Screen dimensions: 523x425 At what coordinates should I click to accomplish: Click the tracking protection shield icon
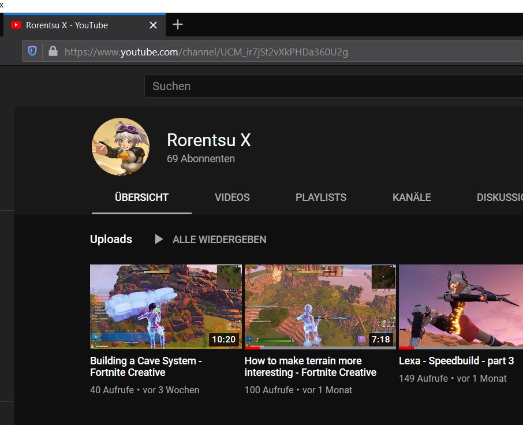point(32,51)
